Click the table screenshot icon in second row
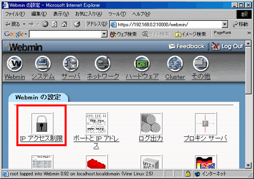254x179 pixels. 42,162
